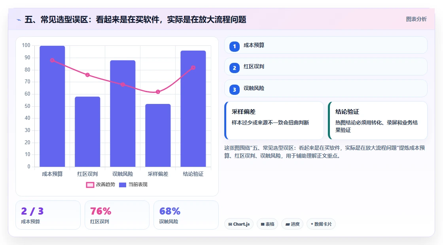
Task: Click the number 1 badge for 成本预算
Action: (234, 46)
